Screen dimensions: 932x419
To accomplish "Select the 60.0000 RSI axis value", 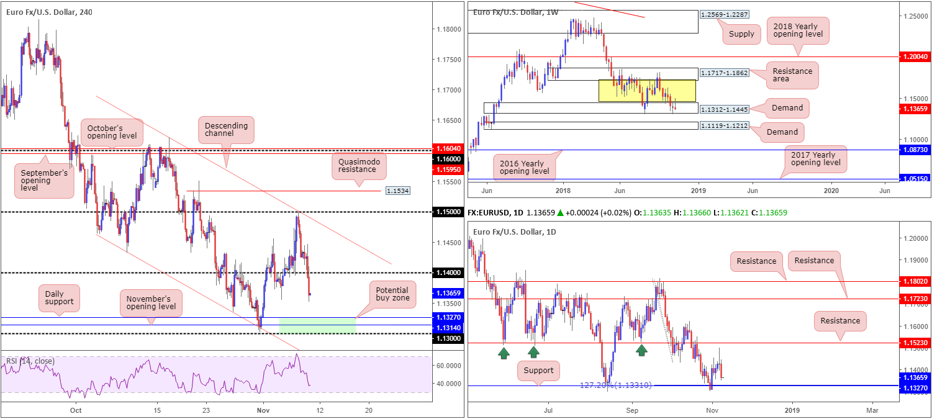I will pyautogui.click(x=448, y=366).
